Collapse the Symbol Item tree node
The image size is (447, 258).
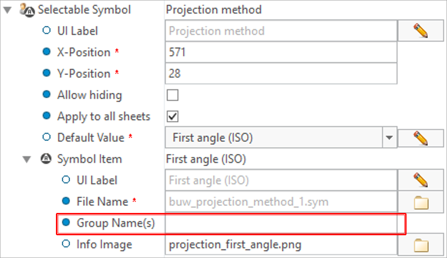[27, 159]
